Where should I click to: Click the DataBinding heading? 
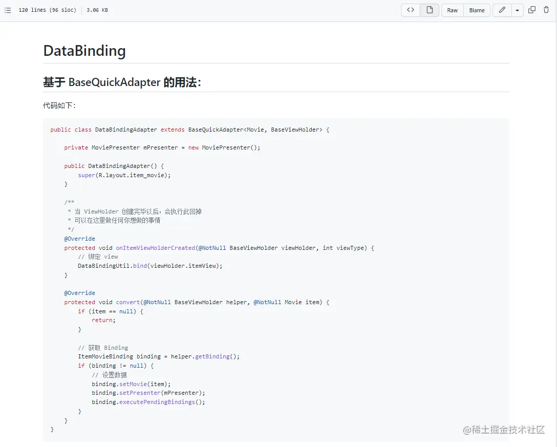pos(84,51)
